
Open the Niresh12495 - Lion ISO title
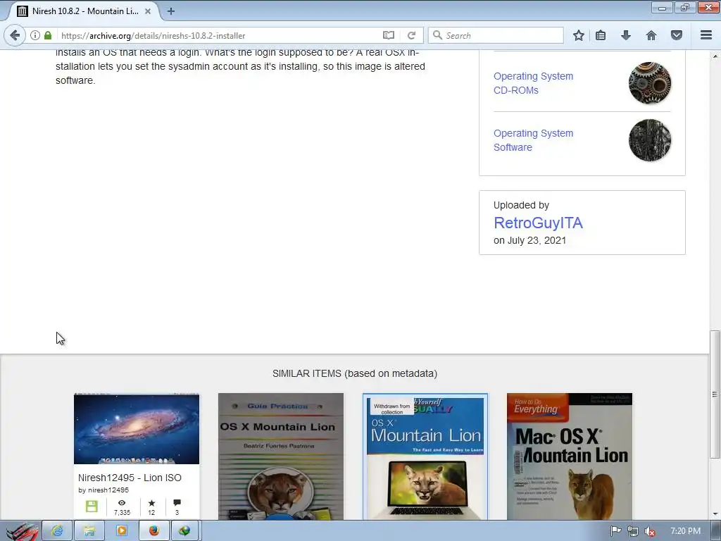coord(130,478)
